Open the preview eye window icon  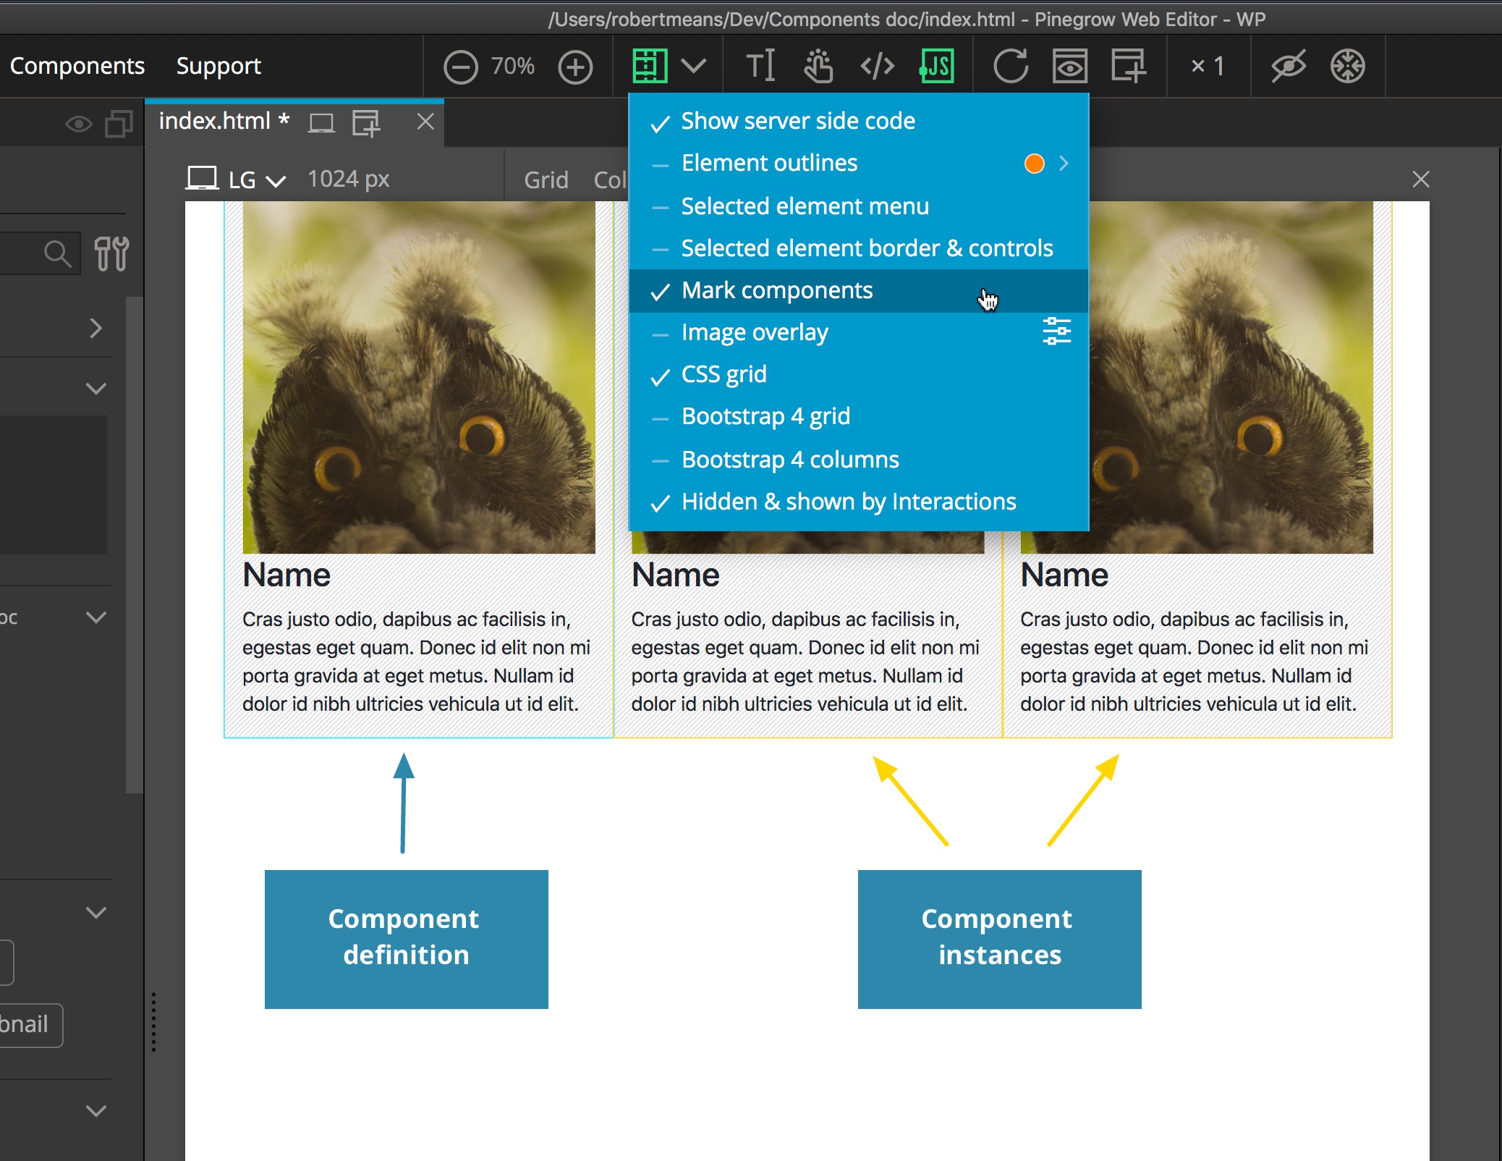tap(1070, 67)
